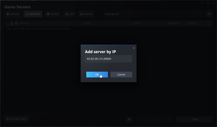
Task: Minimize the Game Servers window
Action: click(202, 3)
